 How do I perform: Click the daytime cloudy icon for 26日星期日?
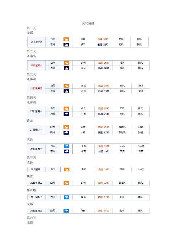[x=66, y=86]
